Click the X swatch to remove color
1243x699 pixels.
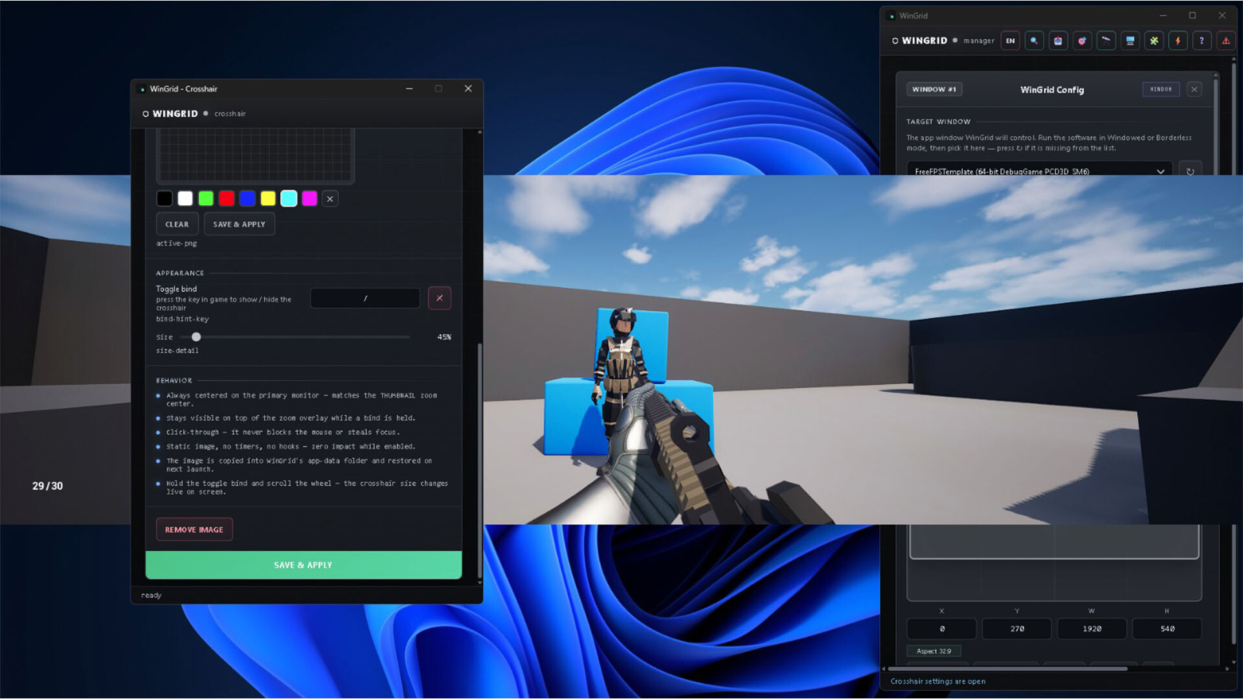(x=330, y=199)
